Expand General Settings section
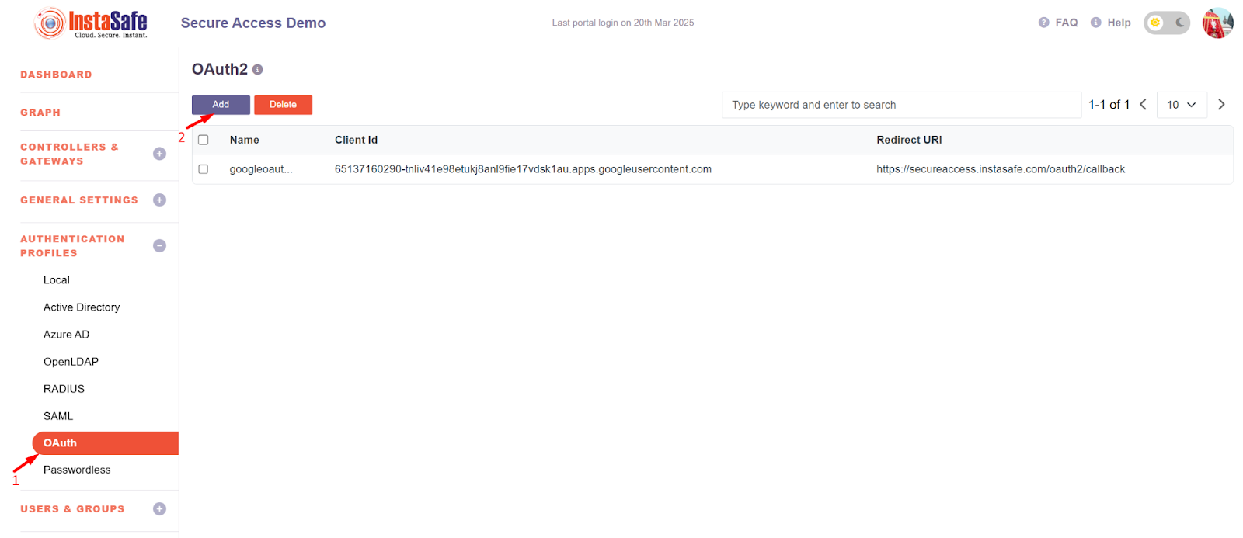 pos(160,200)
